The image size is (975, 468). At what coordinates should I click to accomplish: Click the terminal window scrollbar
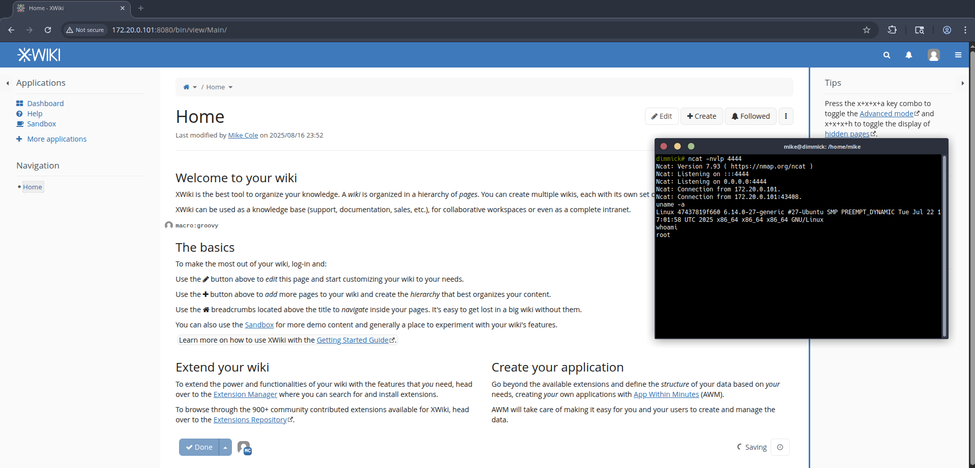click(944, 246)
